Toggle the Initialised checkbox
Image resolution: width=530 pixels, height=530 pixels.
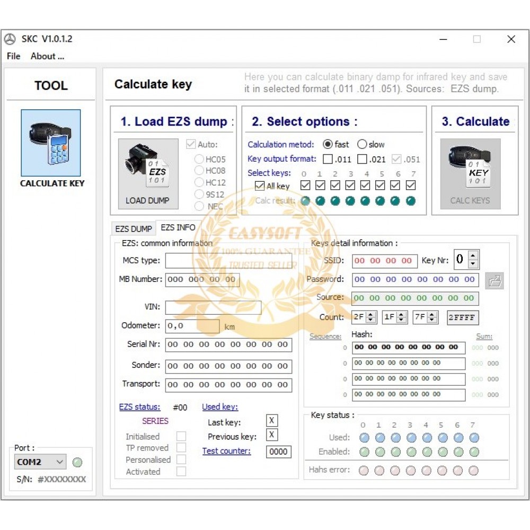(x=181, y=436)
